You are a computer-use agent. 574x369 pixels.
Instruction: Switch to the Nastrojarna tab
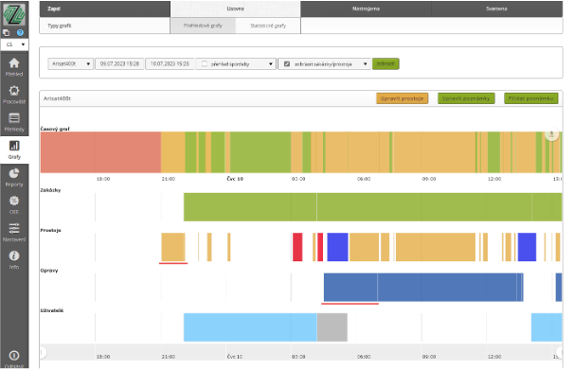[366, 9]
